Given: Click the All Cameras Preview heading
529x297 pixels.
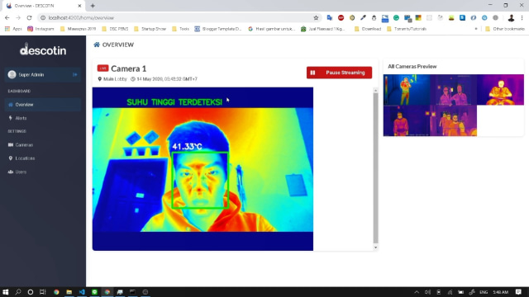Looking at the screenshot, I should pyautogui.click(x=412, y=66).
